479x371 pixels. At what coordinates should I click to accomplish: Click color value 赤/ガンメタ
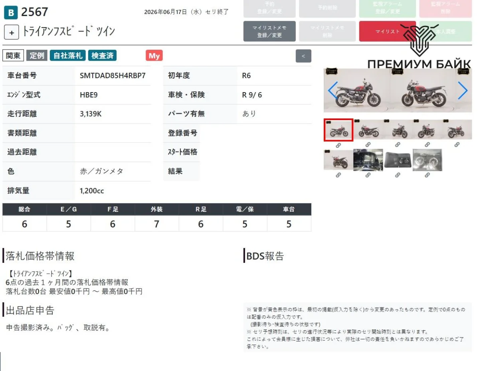pyautogui.click(x=101, y=172)
